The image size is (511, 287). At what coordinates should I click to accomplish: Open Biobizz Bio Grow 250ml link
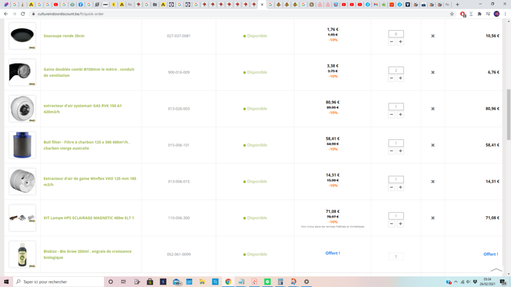click(x=88, y=254)
